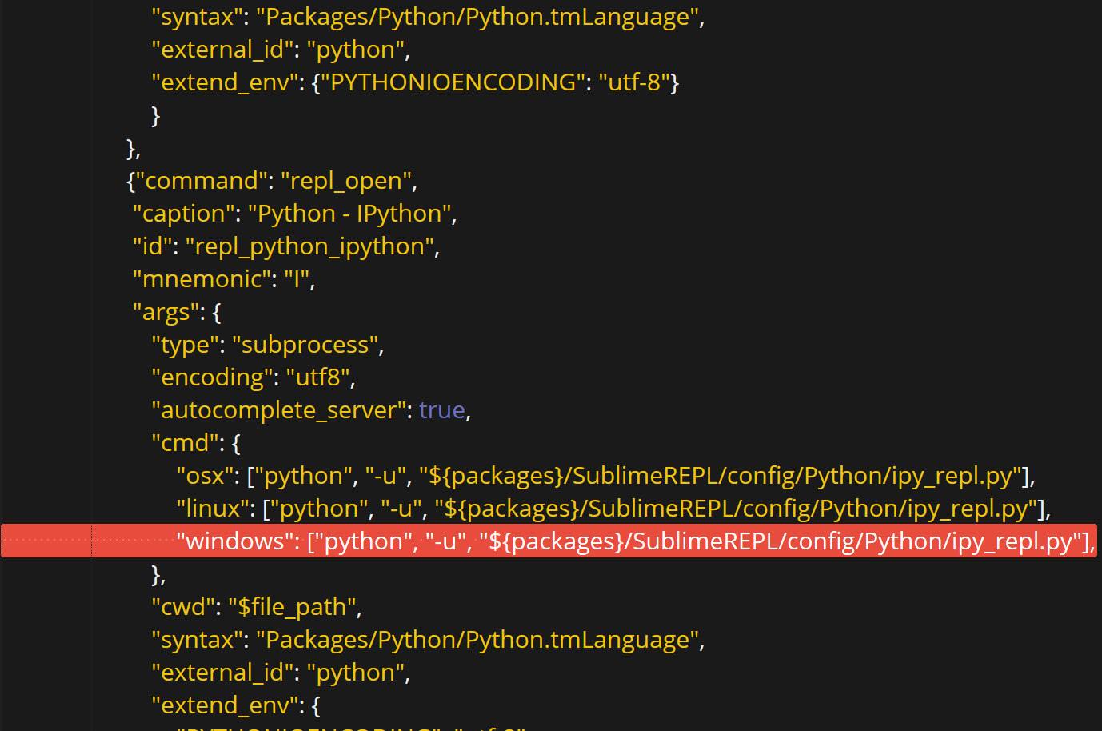Click the autocomplete_server value "true"
Screen dimensions: 1102x731
[441, 409]
